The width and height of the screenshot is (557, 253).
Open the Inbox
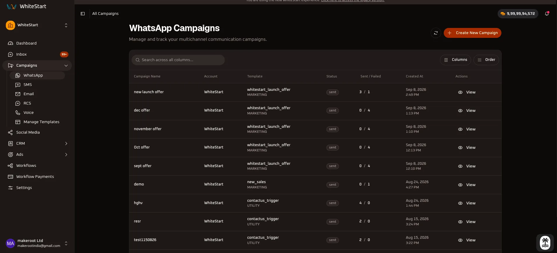point(37,54)
